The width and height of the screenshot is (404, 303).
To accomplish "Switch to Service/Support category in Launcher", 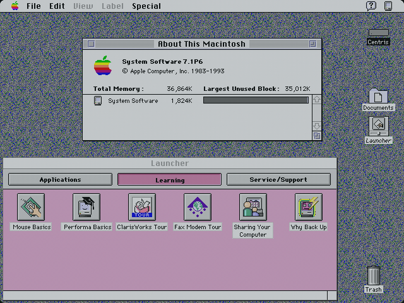I will click(x=278, y=179).
